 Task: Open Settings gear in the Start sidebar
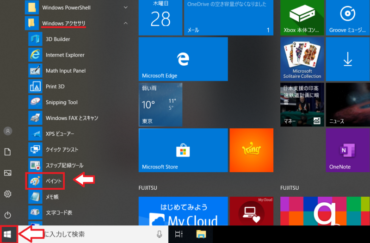[x=7, y=194]
